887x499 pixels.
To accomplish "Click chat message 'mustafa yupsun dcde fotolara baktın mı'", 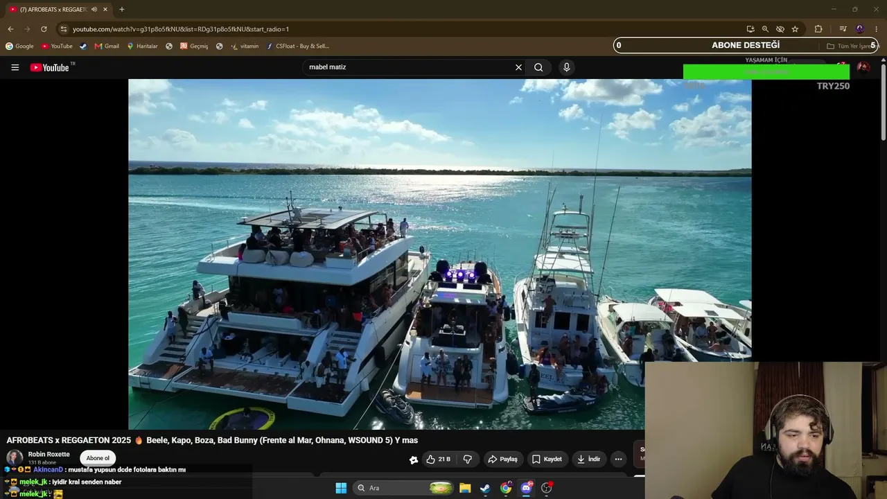I will pos(127,470).
